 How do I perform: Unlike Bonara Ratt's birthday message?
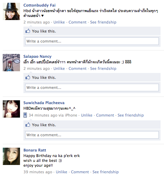click(x=61, y=172)
